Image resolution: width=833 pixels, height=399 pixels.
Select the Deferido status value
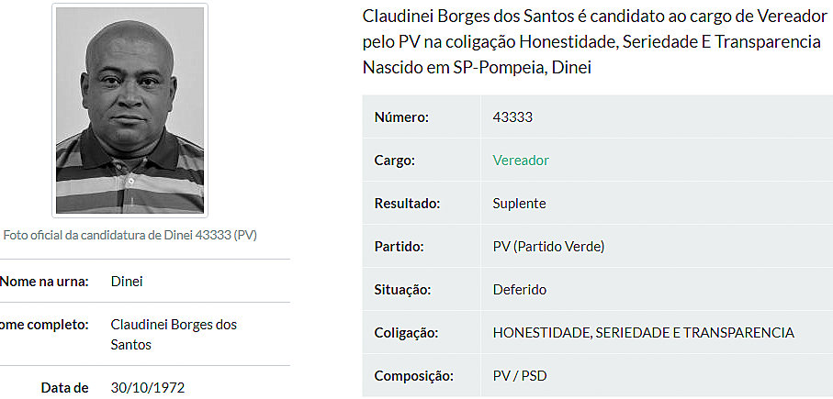[x=519, y=290]
